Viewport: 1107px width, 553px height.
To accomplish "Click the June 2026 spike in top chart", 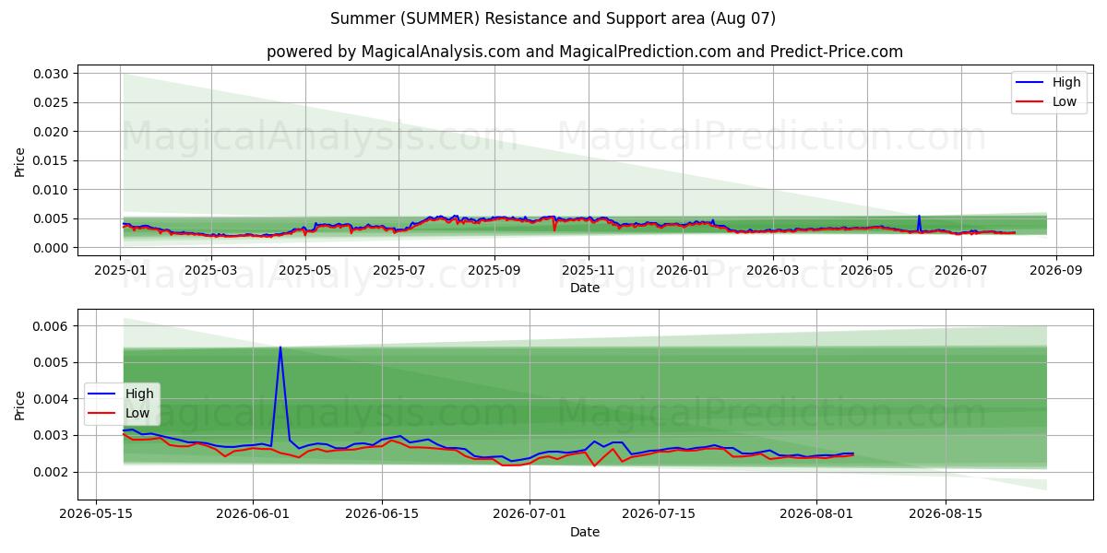I will click(919, 217).
